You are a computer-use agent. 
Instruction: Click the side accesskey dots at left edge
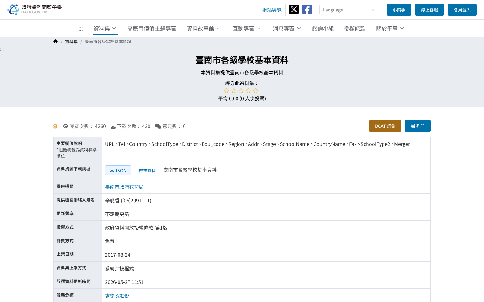coord(2,50)
